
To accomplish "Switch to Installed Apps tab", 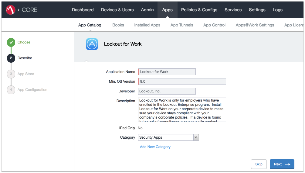I will 147,25.
